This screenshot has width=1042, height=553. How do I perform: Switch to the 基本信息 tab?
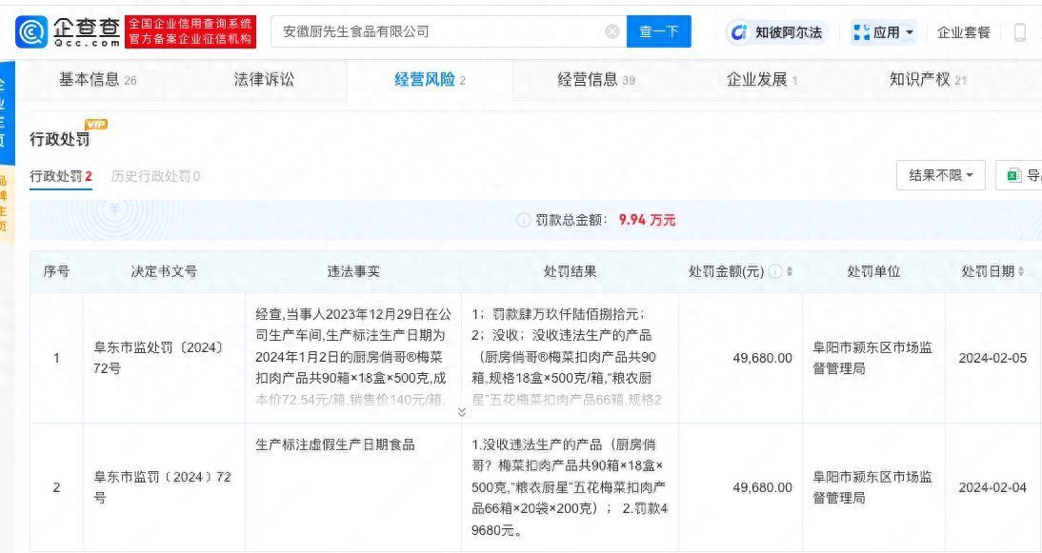click(98, 80)
